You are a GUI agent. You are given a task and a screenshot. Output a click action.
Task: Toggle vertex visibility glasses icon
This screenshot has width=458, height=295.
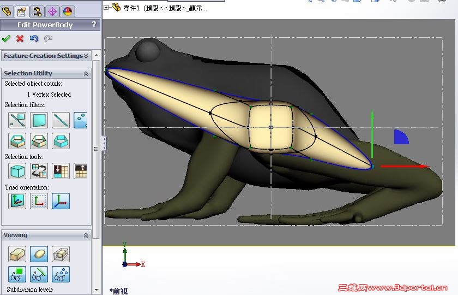click(x=61, y=274)
